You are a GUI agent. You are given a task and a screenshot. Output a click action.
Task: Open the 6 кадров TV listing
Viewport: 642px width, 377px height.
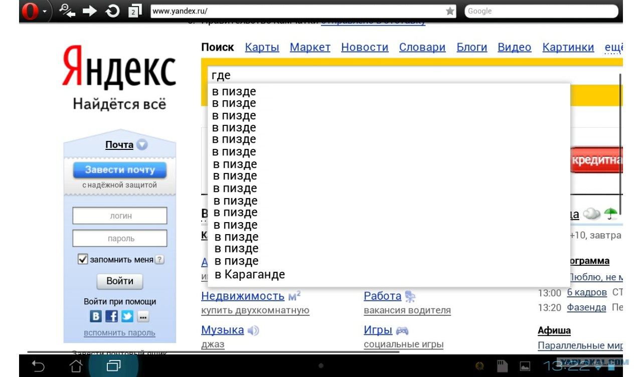click(x=587, y=293)
